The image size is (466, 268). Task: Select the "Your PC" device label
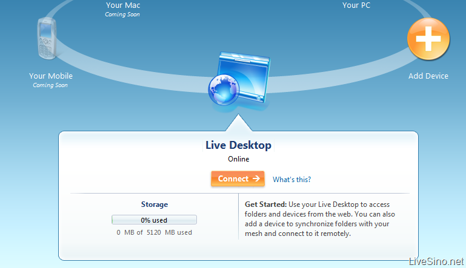pos(356,5)
